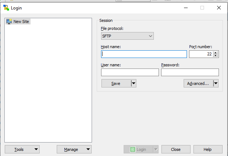
Task: Open the Manage menu button
Action: 74,149
